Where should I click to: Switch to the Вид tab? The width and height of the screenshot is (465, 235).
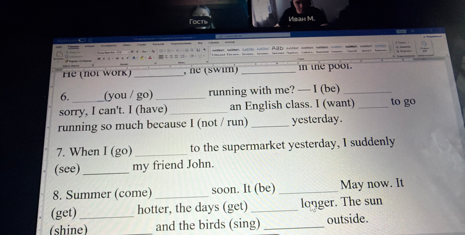click(x=200, y=43)
